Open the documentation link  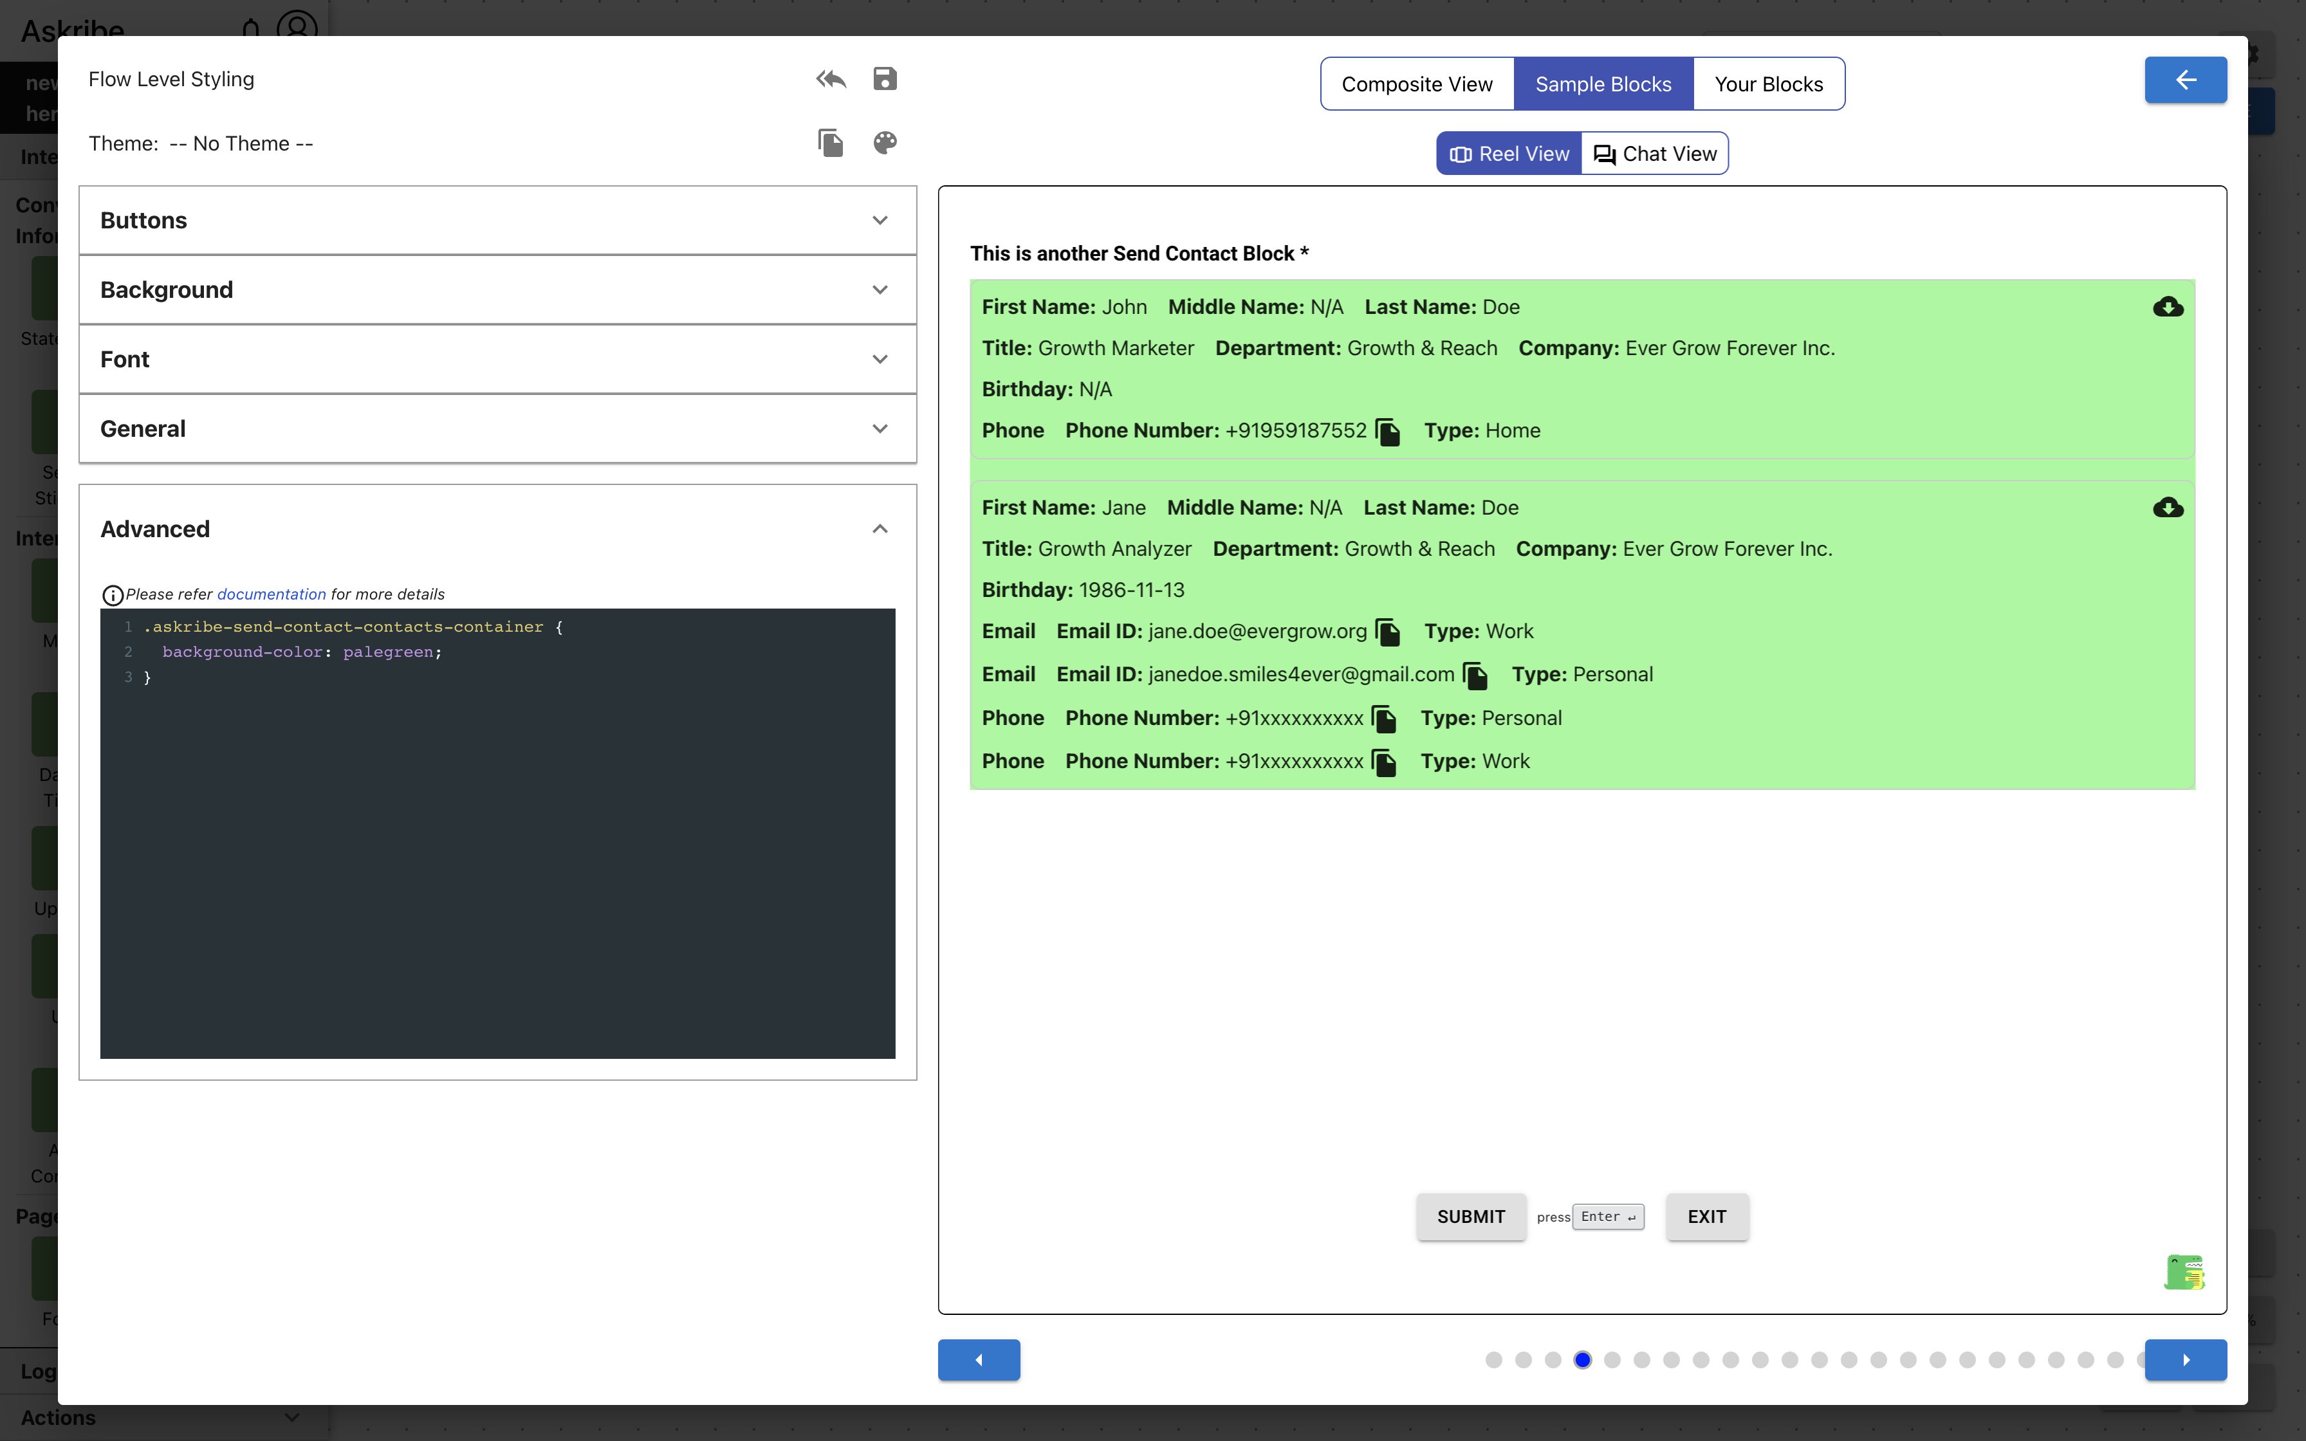271,594
